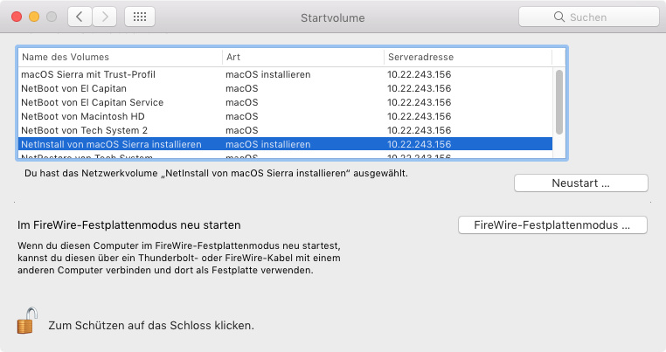Click the forward chevron navigation button
Screen dimensions: 666x352
pyautogui.click(x=105, y=17)
